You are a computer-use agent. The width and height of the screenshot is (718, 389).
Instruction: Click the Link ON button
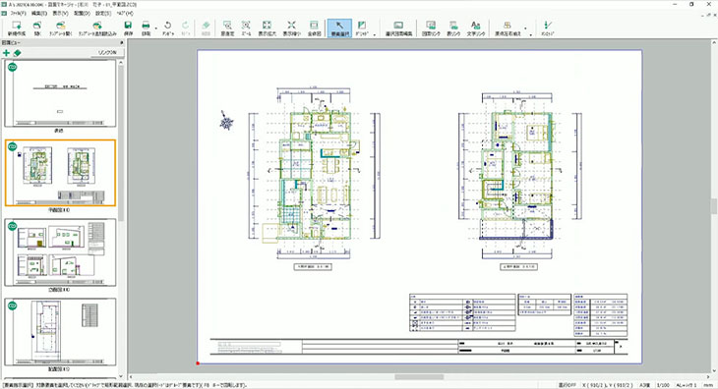tap(107, 53)
